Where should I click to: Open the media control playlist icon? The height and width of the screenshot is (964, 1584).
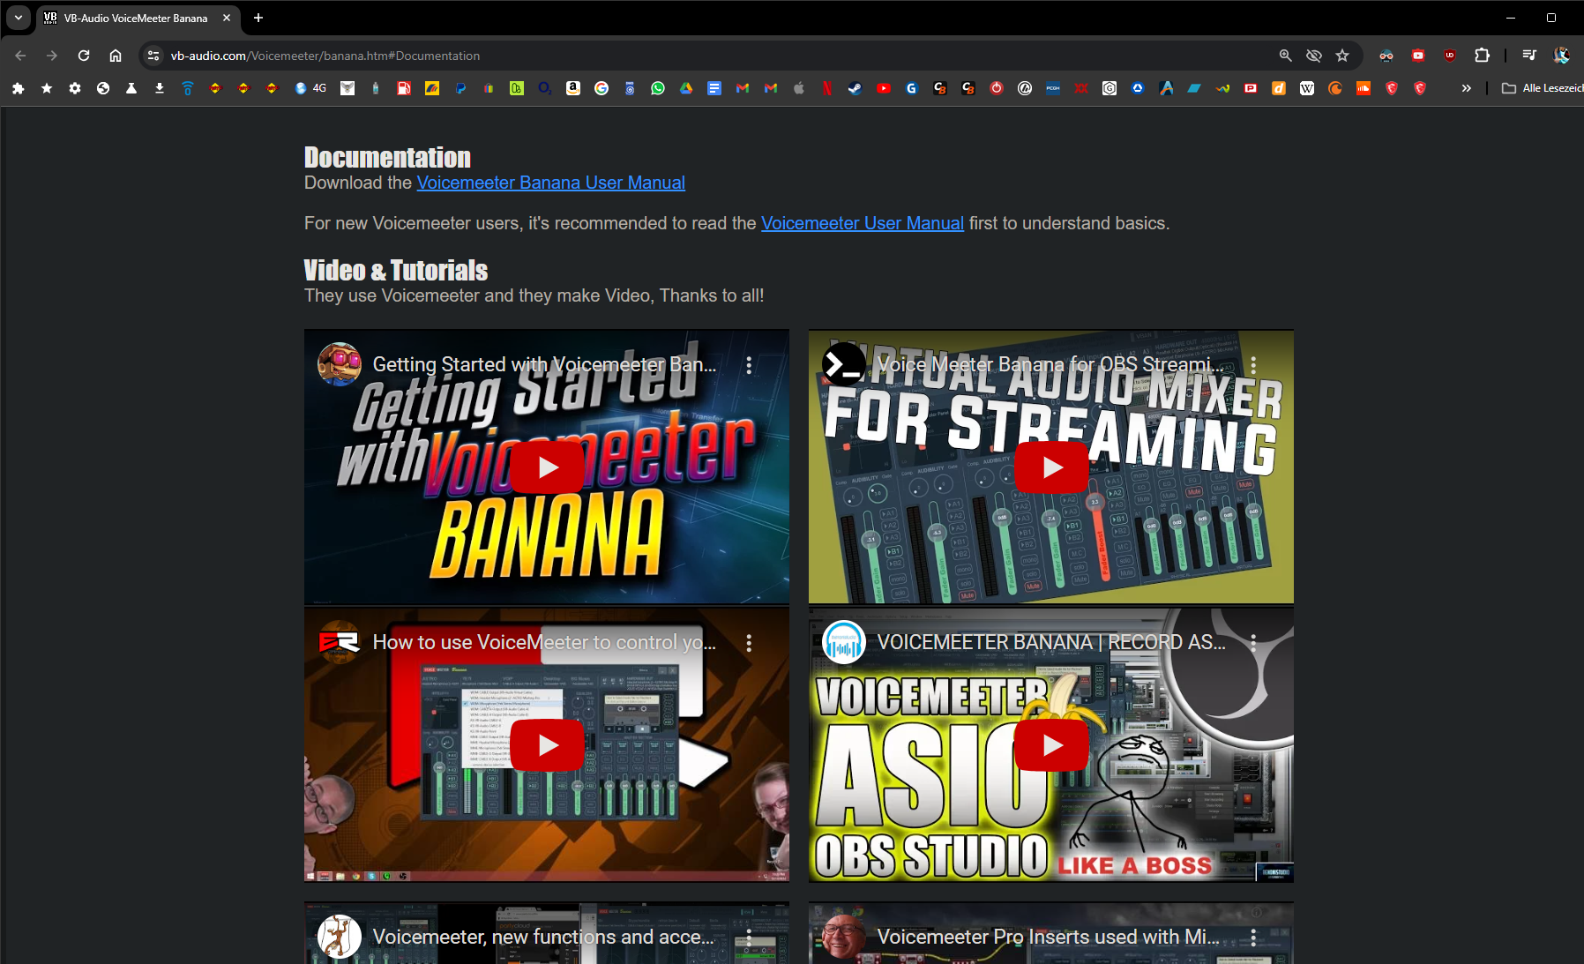point(1529,56)
